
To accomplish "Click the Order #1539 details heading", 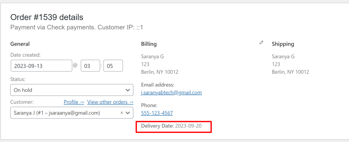I will pyautogui.click(x=47, y=17).
